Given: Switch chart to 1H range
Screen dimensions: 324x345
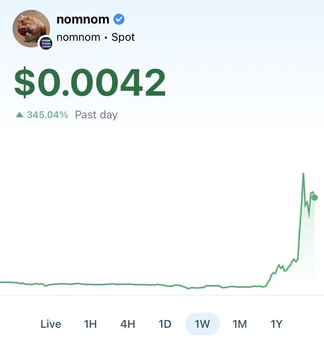Looking at the screenshot, I should pyautogui.click(x=90, y=324).
